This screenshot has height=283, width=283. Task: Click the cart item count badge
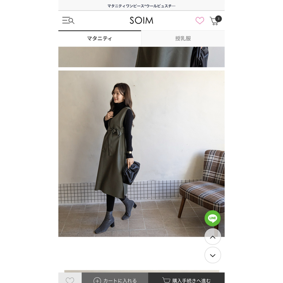click(218, 19)
